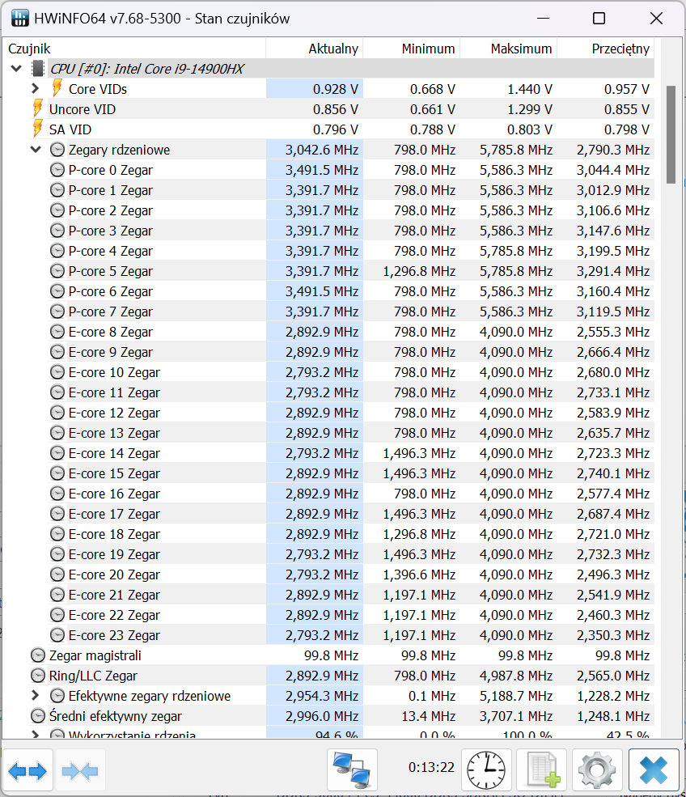Click the Przeciętny column header

tap(606, 49)
